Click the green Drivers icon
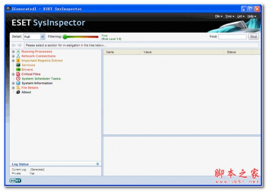The height and width of the screenshot is (191, 267). (x=18, y=69)
